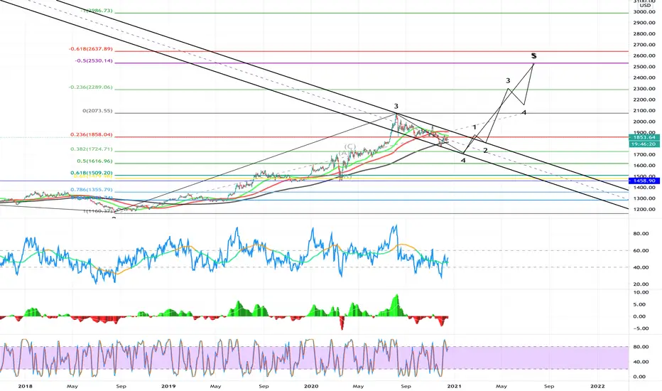Click 3000.00 on the price axis
Screen dimensions: 662x391
[x=644, y=12]
